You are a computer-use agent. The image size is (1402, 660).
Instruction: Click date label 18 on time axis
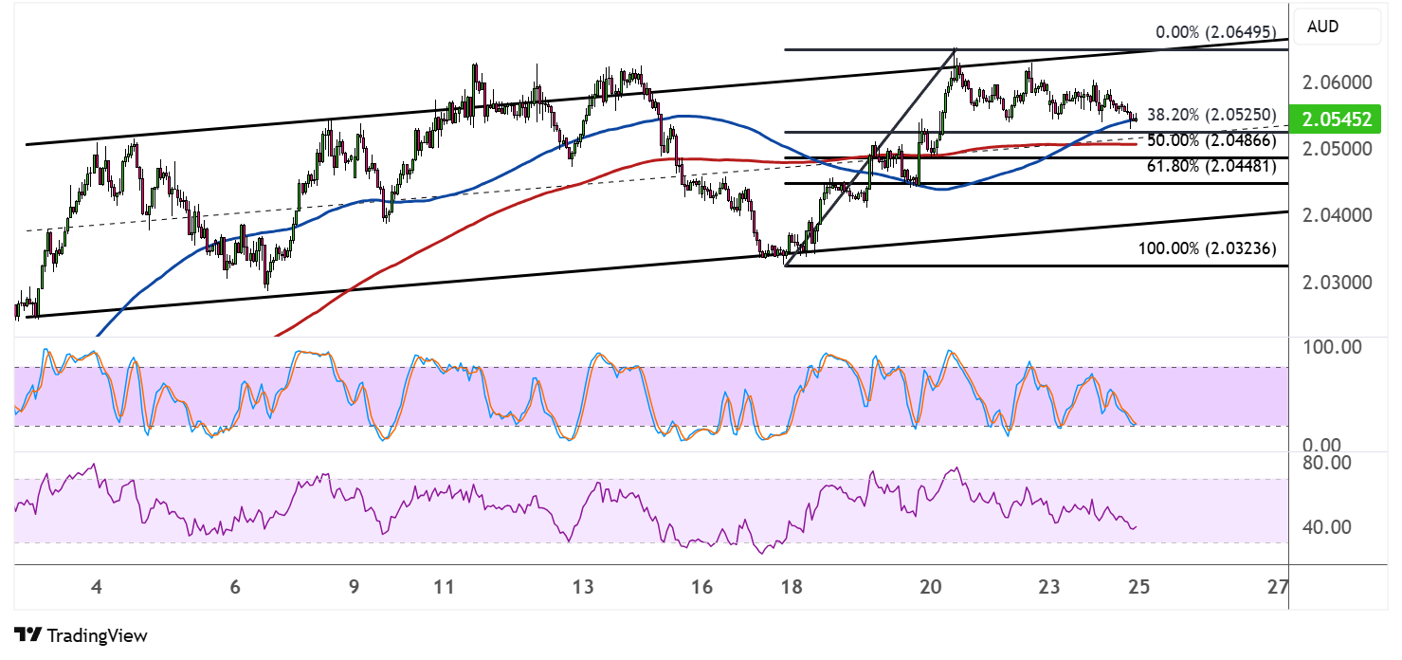tap(792, 587)
